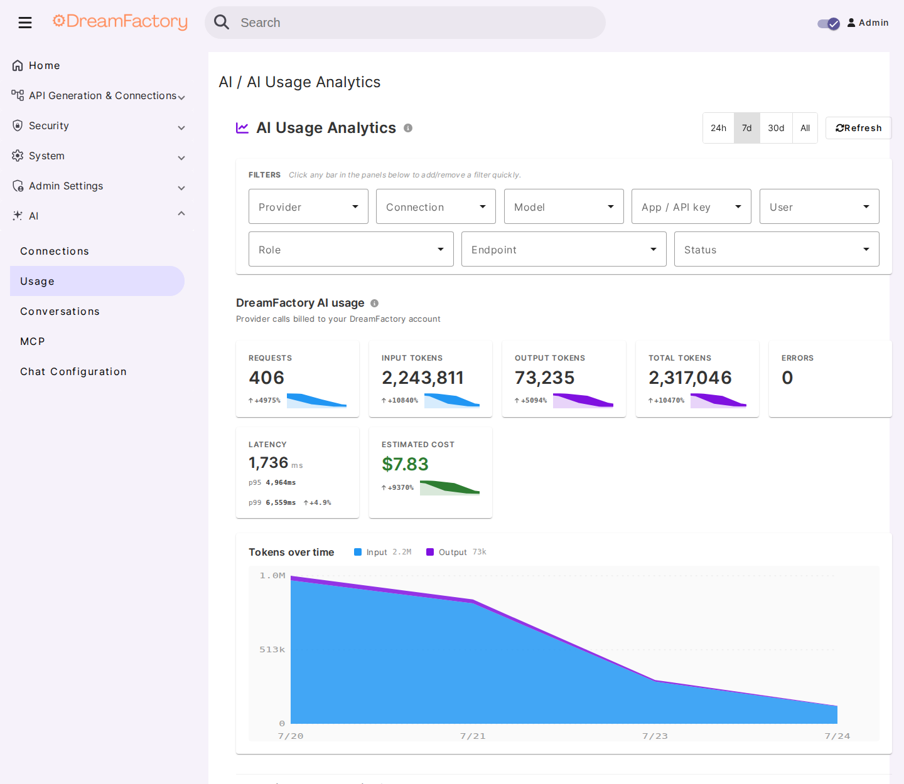Click the Latency 1,736 ms card
Image resolution: width=904 pixels, height=784 pixels.
[x=298, y=473]
